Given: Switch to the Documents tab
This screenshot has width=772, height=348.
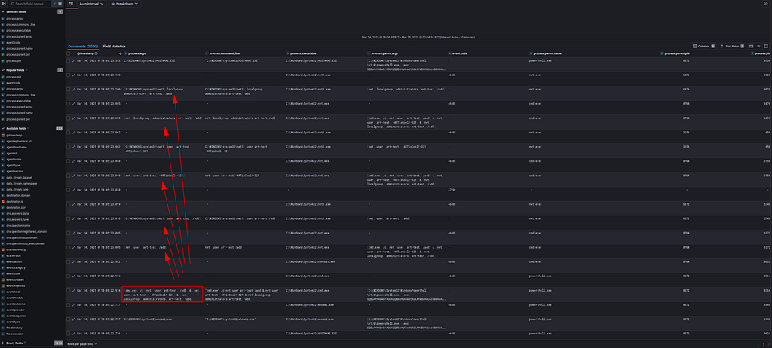Looking at the screenshot, I should point(83,46).
